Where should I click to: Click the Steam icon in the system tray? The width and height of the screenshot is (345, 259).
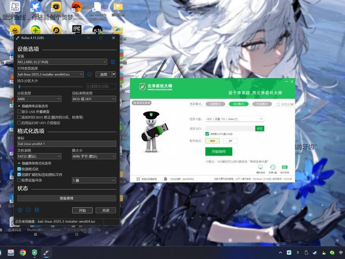(315, 253)
